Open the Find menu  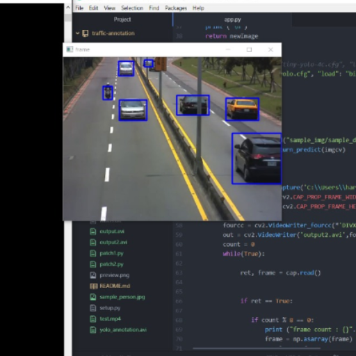pyautogui.click(x=154, y=8)
